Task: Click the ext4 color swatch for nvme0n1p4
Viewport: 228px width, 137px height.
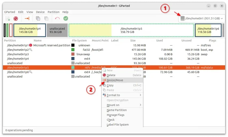Action: pyautogui.click(x=73, y=59)
